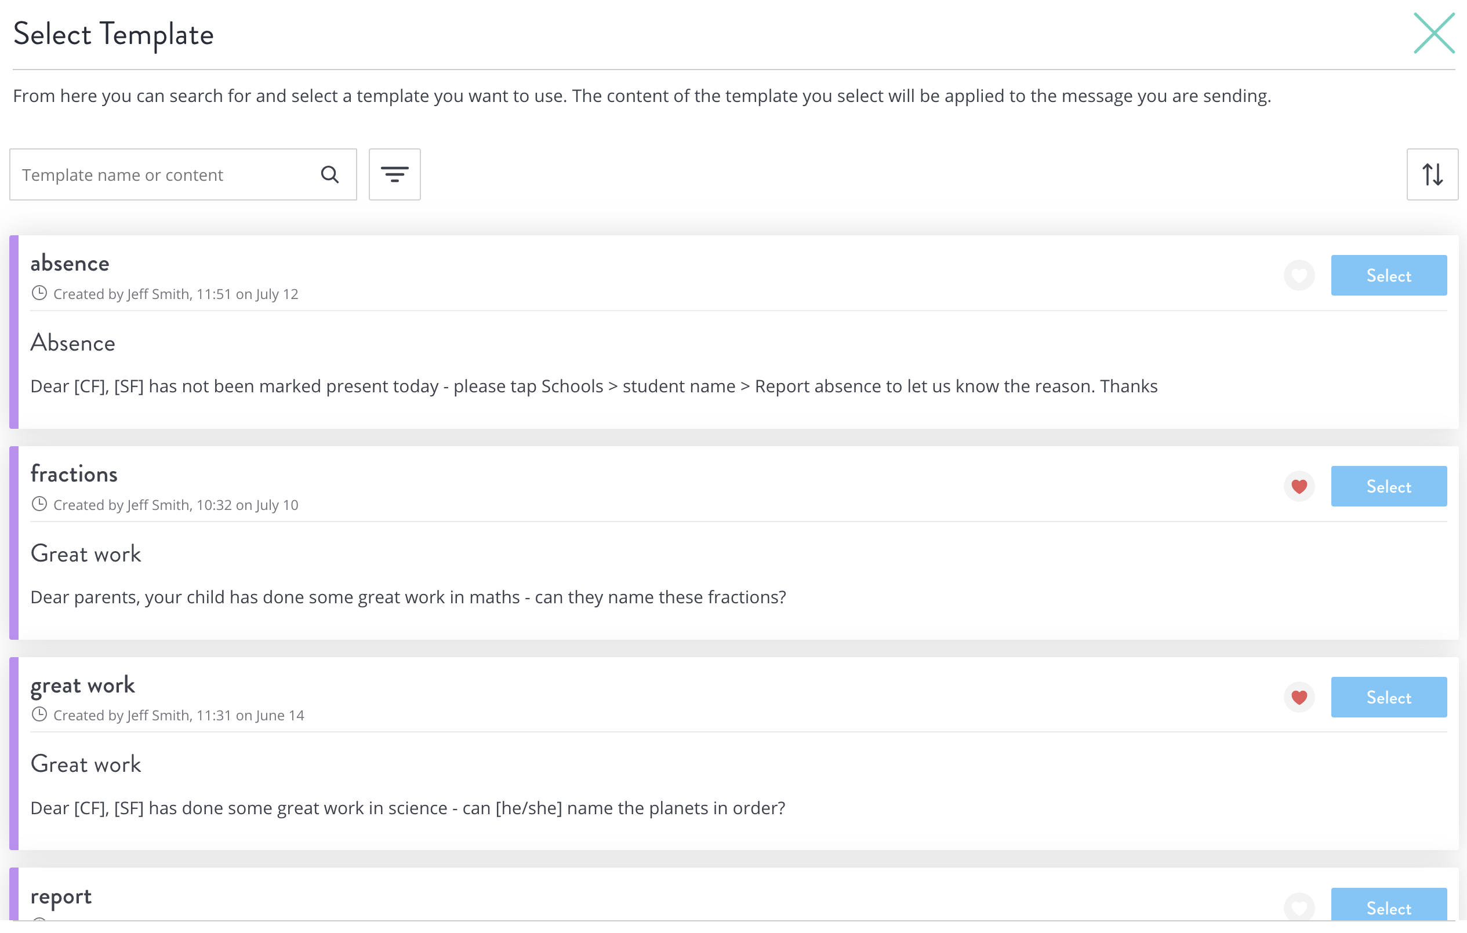Image resolution: width=1467 pixels, height=933 pixels.
Task: Favorite the absence template
Action: coord(1299,276)
